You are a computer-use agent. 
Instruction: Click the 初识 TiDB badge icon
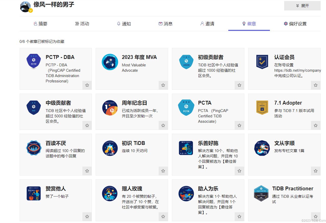click(110, 148)
